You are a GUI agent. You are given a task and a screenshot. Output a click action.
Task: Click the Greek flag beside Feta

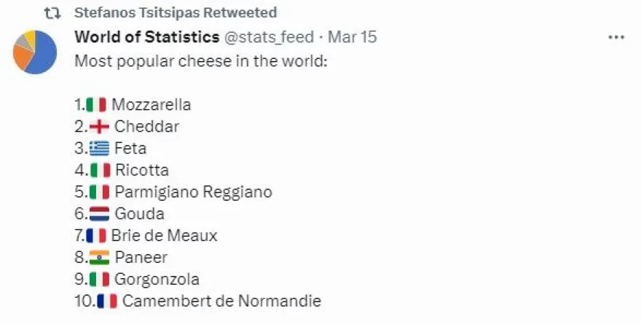[x=100, y=149]
